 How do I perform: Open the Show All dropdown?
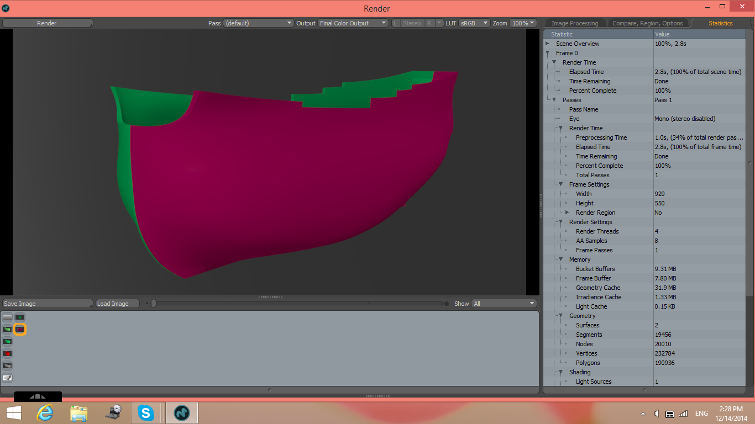click(504, 304)
